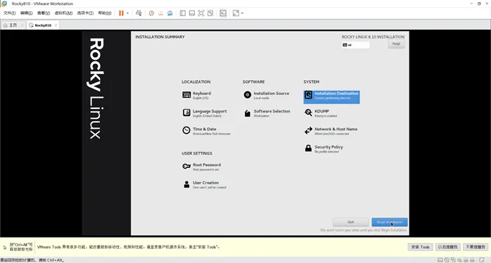Toggle thumbnail bar icon in toolbar

point(192,13)
